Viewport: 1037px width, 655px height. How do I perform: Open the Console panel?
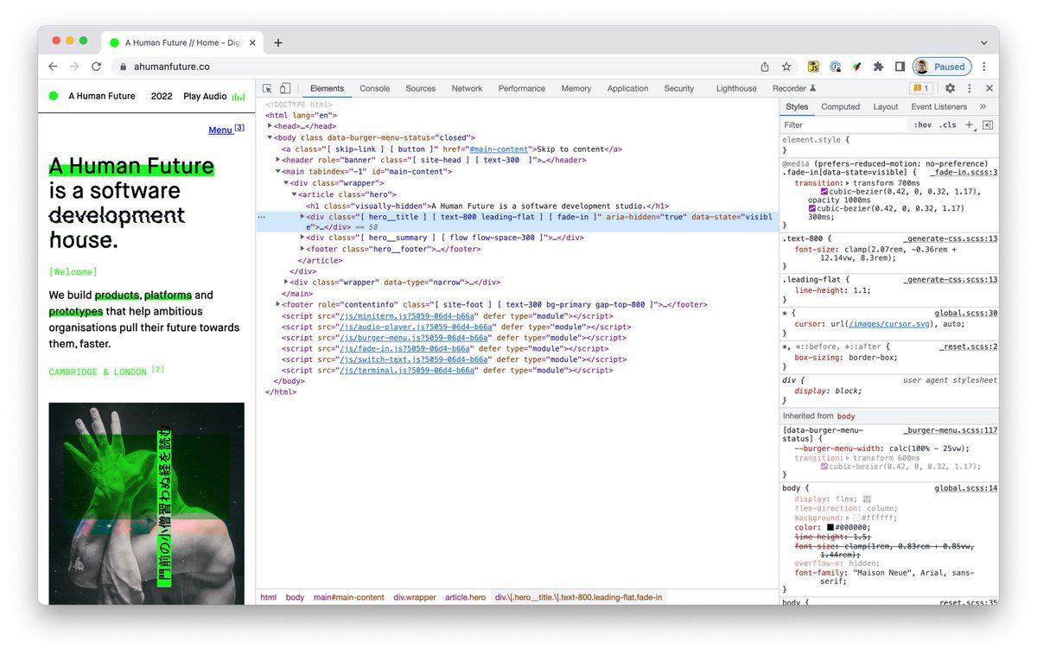374,88
